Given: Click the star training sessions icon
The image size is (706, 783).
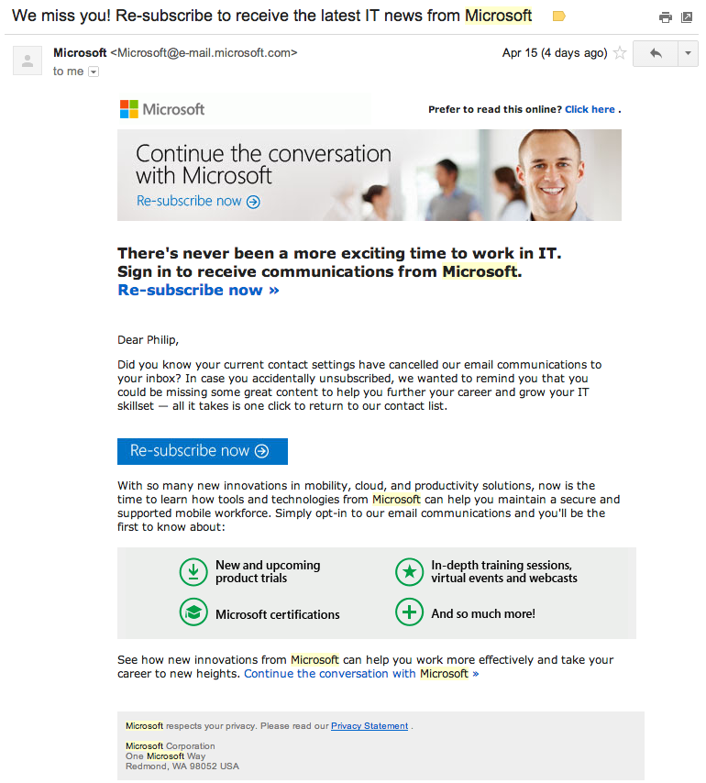Looking at the screenshot, I should (x=409, y=572).
